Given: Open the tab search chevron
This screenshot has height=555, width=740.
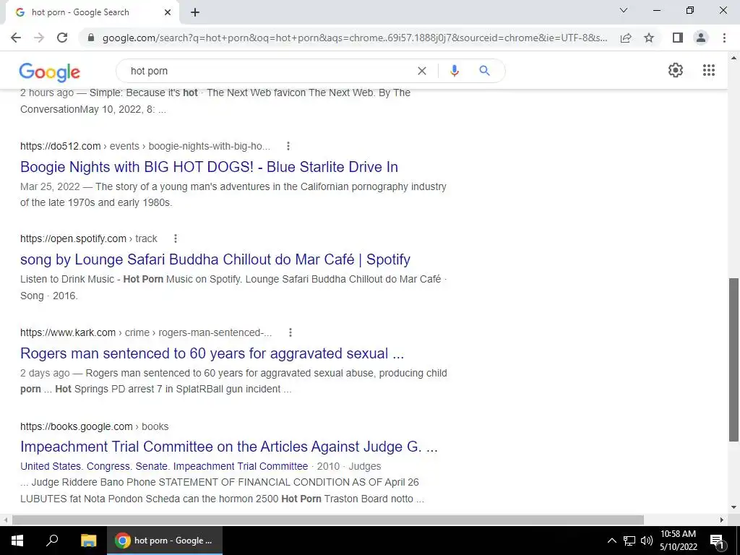Looking at the screenshot, I should (x=624, y=10).
